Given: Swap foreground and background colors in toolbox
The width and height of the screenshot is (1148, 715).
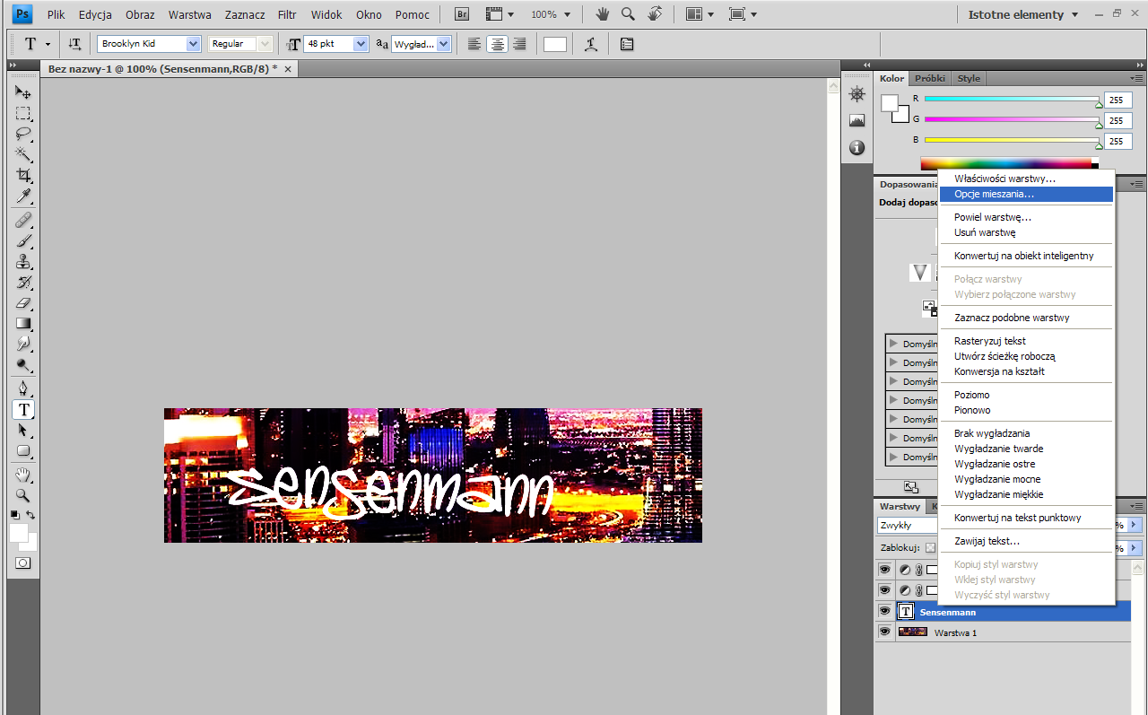Looking at the screenshot, I should point(30,515).
